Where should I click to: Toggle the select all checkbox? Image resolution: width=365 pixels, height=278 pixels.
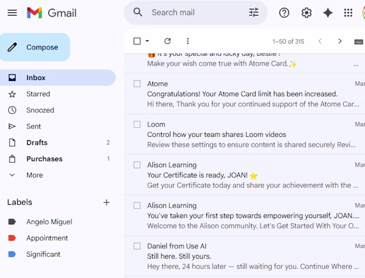pos(137,41)
